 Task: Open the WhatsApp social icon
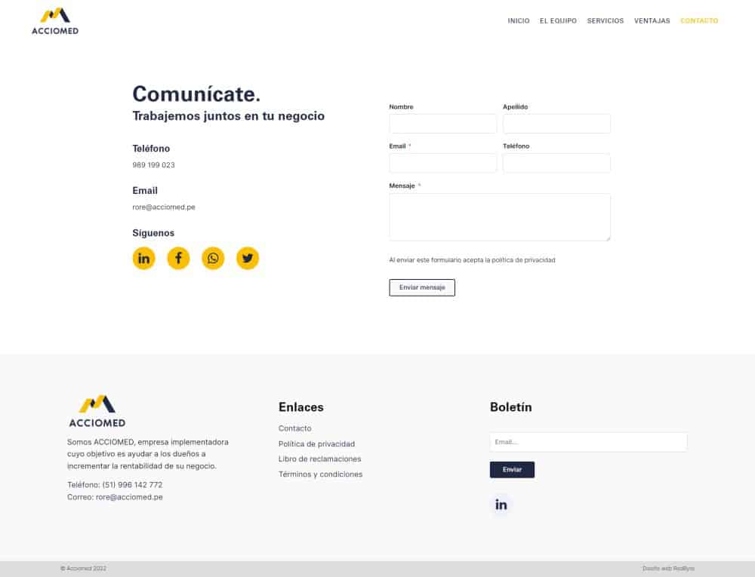click(x=213, y=259)
